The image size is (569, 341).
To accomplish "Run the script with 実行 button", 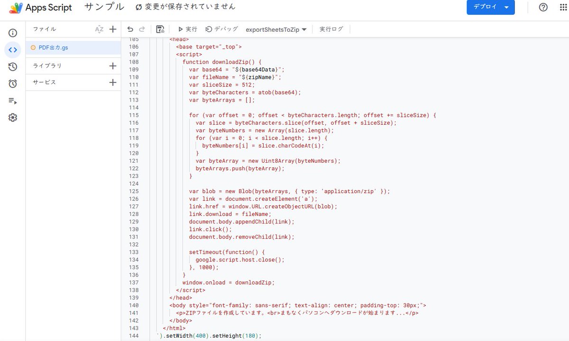I will (x=187, y=29).
